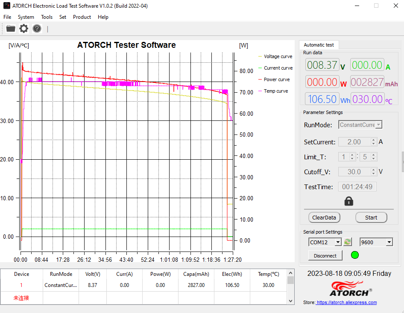The height and width of the screenshot is (313, 404).
Task: Click the ATORCH app icon in title bar
Action: tap(6, 6)
